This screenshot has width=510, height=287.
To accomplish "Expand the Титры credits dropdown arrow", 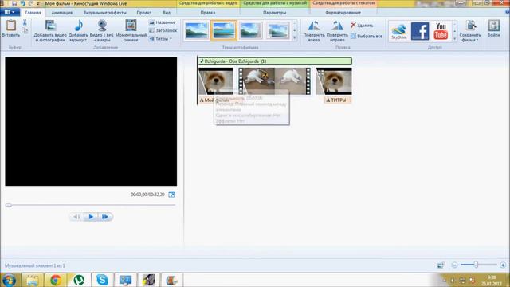I will pos(171,39).
